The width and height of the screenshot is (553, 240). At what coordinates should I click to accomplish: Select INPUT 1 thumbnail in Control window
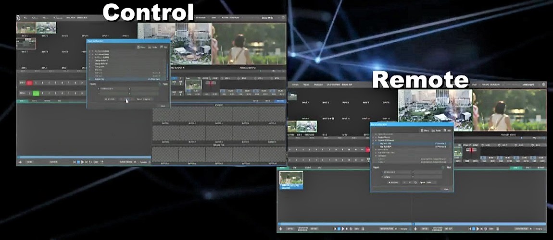(x=26, y=28)
